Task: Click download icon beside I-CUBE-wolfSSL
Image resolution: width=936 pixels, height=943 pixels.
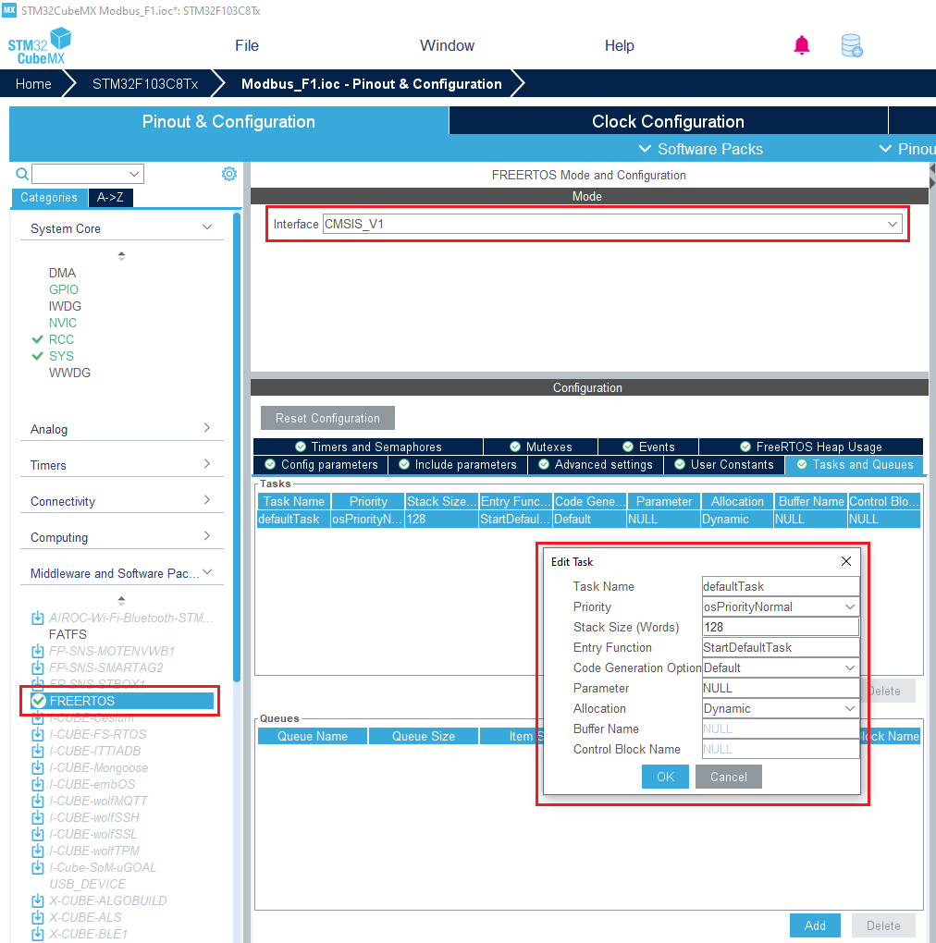Action: coord(37,834)
